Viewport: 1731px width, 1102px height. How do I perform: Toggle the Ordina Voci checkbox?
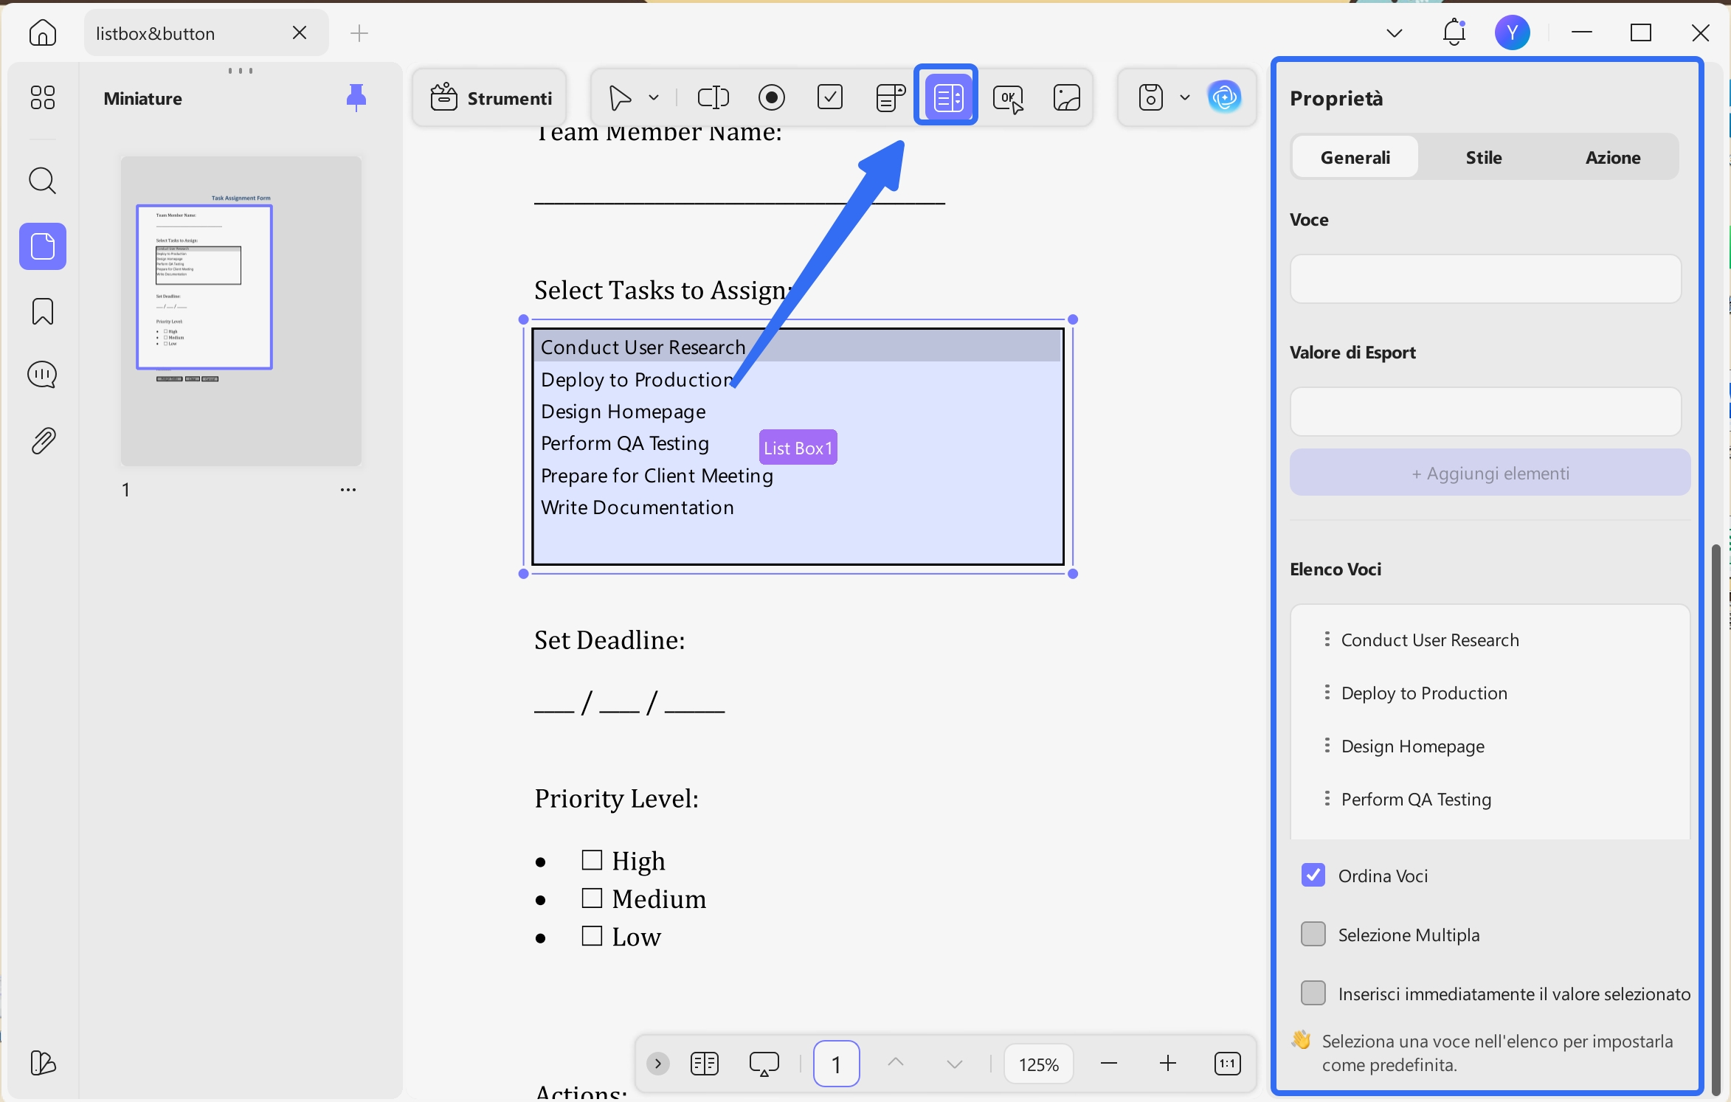click(1313, 875)
